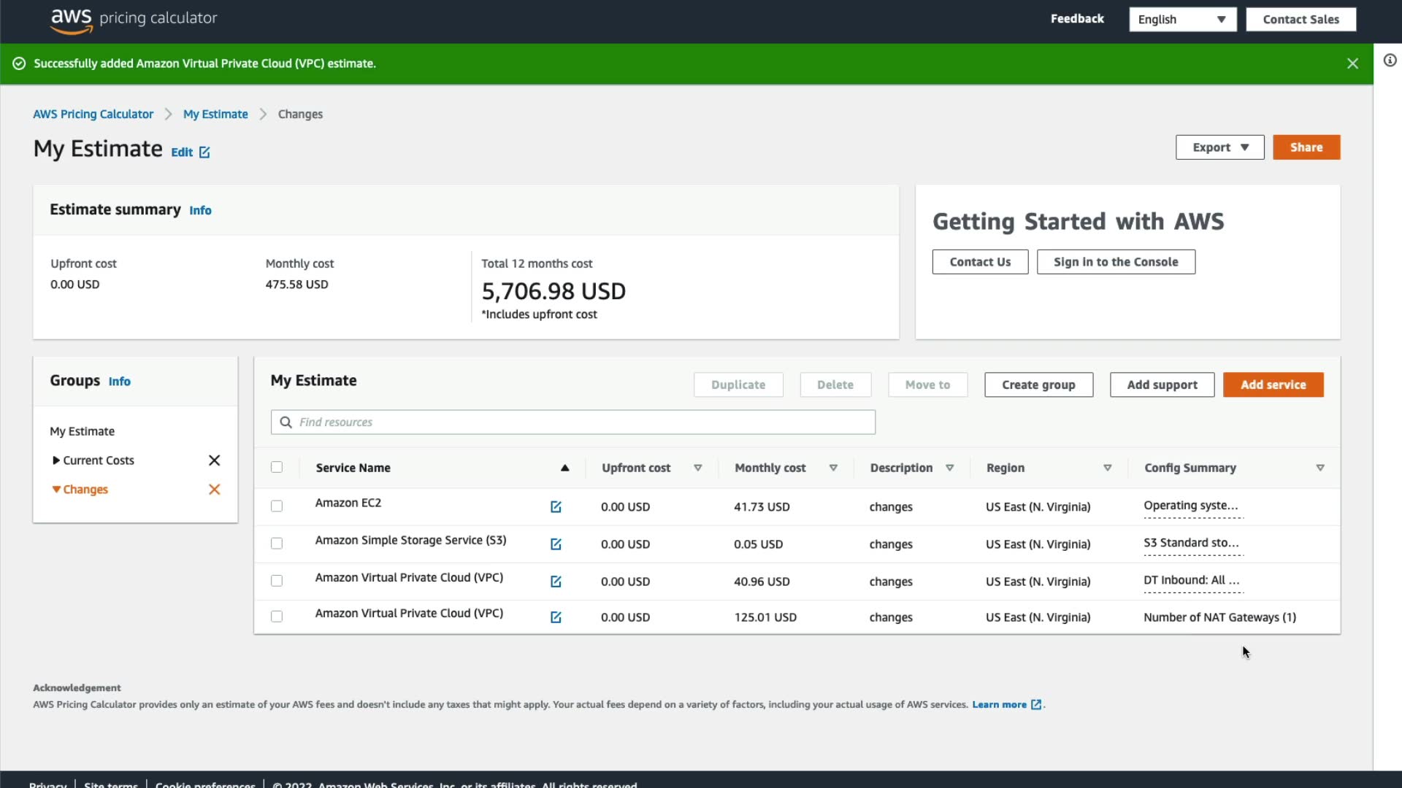Remove the Current Costs group
1402x788 pixels.
click(x=214, y=460)
